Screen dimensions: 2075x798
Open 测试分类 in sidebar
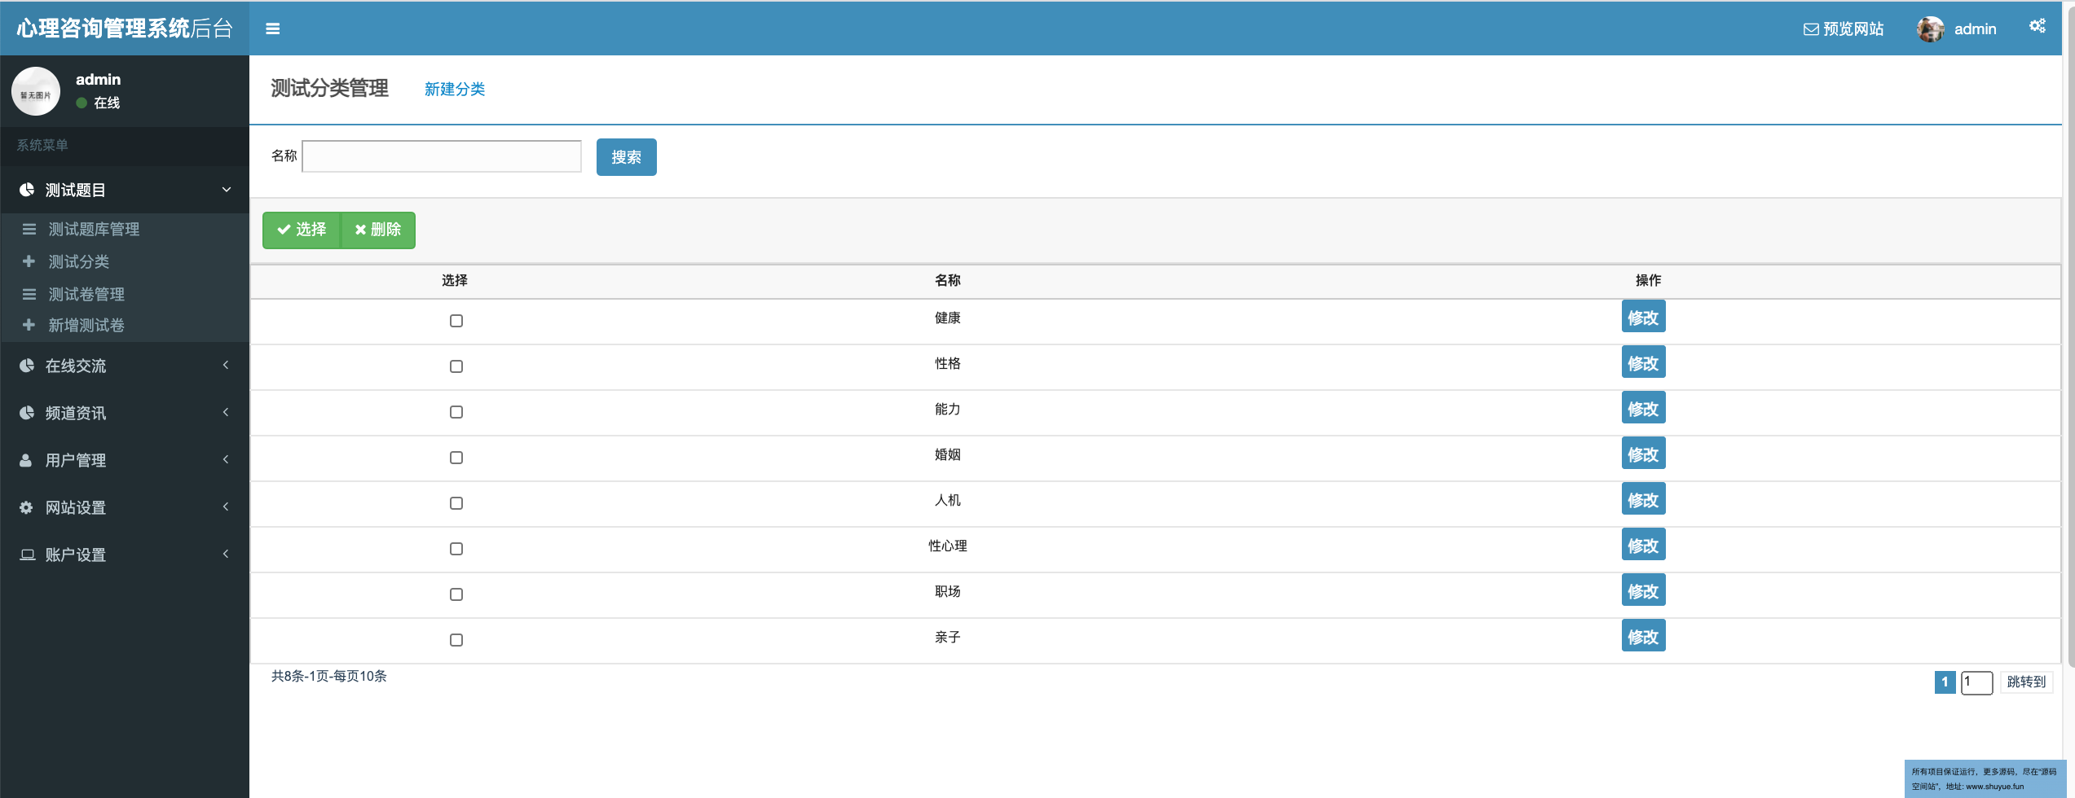pos(78,262)
